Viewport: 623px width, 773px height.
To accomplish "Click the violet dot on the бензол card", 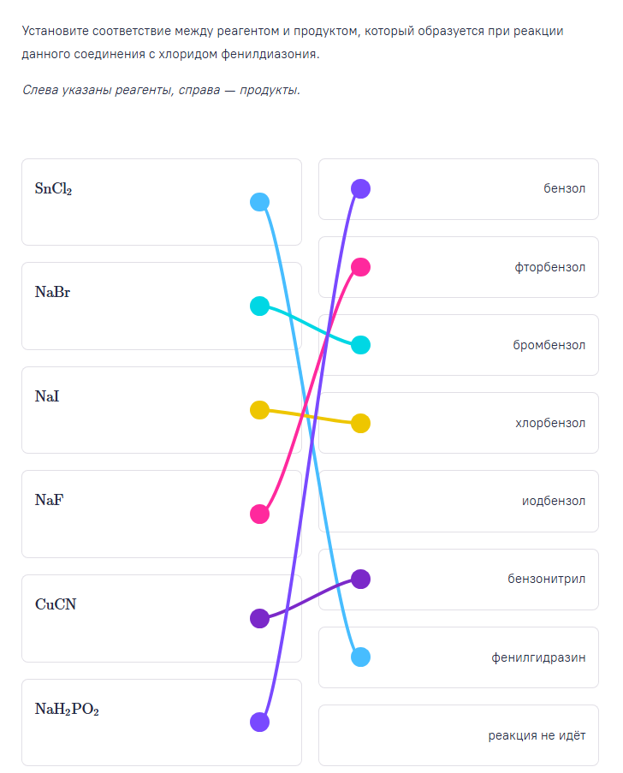I will 361,189.
